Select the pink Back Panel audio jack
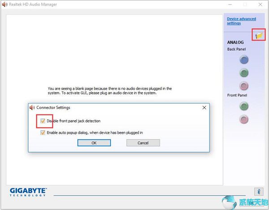269x210 pixels. [x=243, y=85]
